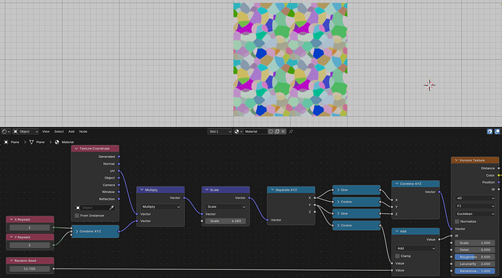Click the X Repeats value field
Screen dimensions: 502x278
(x=29, y=228)
